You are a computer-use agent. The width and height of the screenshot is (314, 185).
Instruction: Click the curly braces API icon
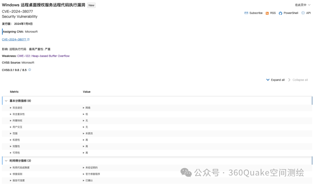pos(303,13)
